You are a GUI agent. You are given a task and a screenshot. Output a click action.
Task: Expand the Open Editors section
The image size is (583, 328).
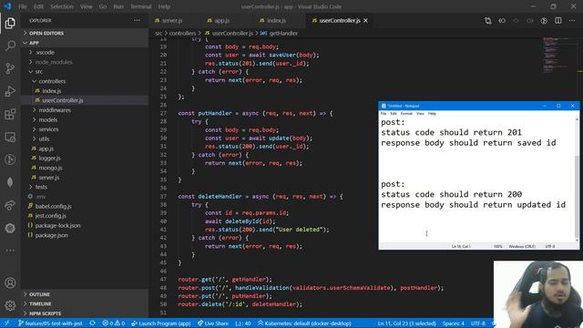85,33
